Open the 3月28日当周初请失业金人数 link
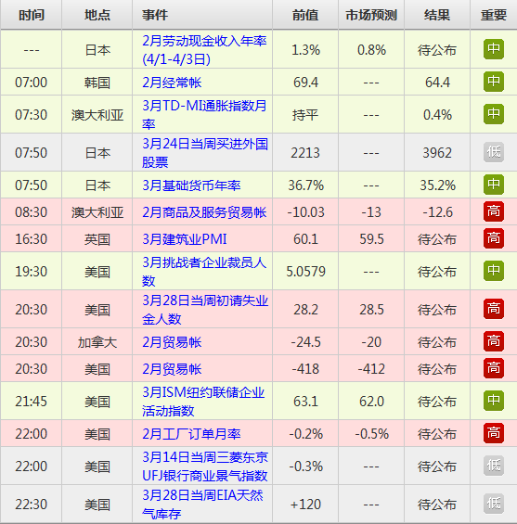 click(x=204, y=310)
